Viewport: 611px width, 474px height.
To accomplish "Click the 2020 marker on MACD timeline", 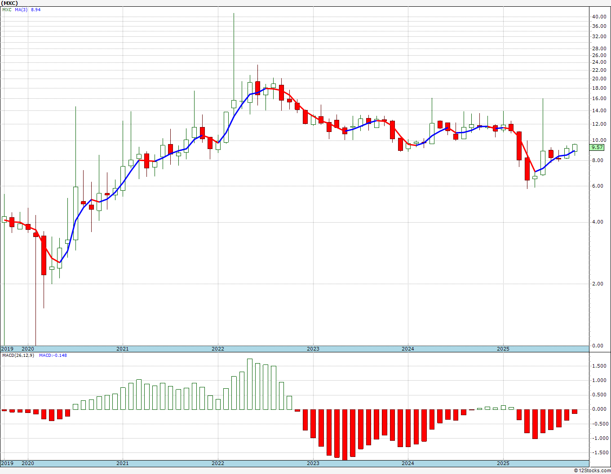I will click(28, 463).
